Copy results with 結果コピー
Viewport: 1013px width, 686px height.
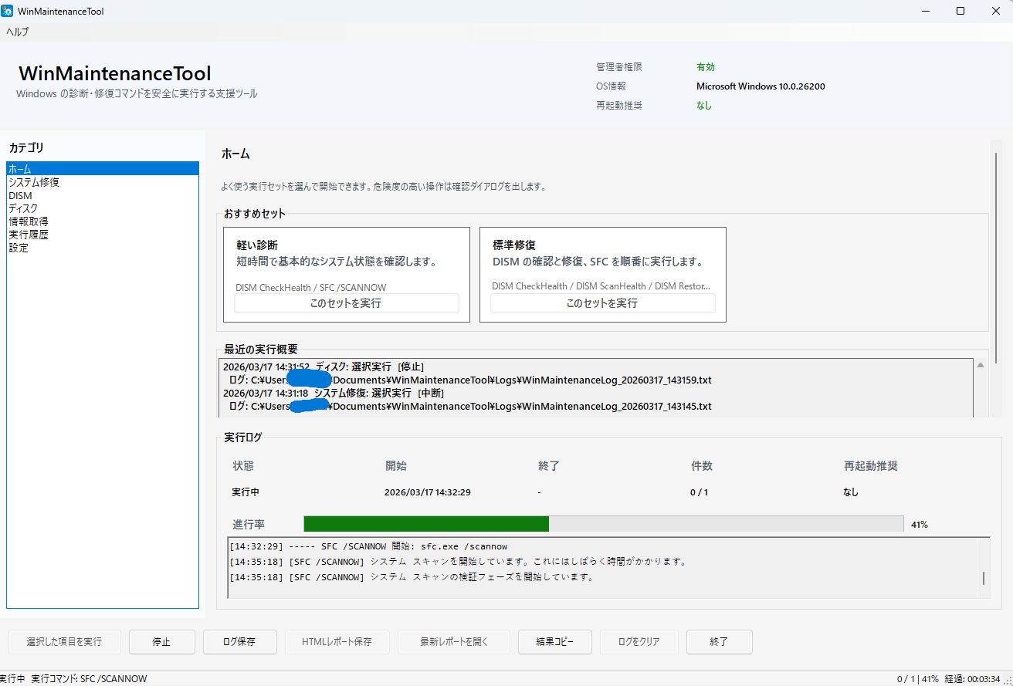554,641
